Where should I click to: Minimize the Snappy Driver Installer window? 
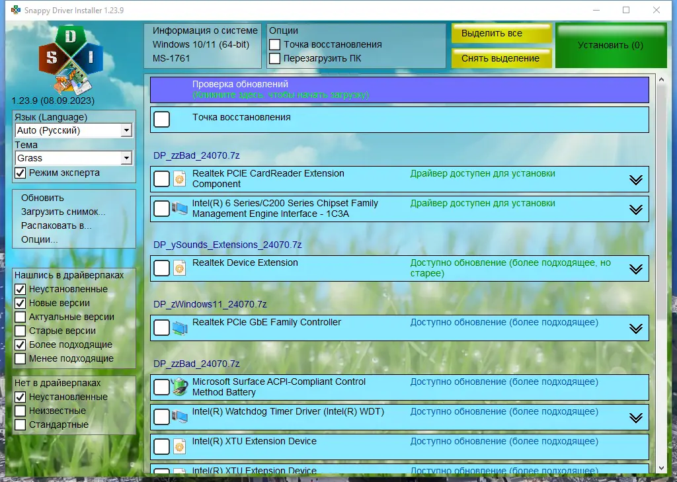tap(596, 10)
